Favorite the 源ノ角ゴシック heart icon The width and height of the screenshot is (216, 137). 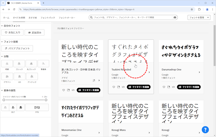click(63, 90)
